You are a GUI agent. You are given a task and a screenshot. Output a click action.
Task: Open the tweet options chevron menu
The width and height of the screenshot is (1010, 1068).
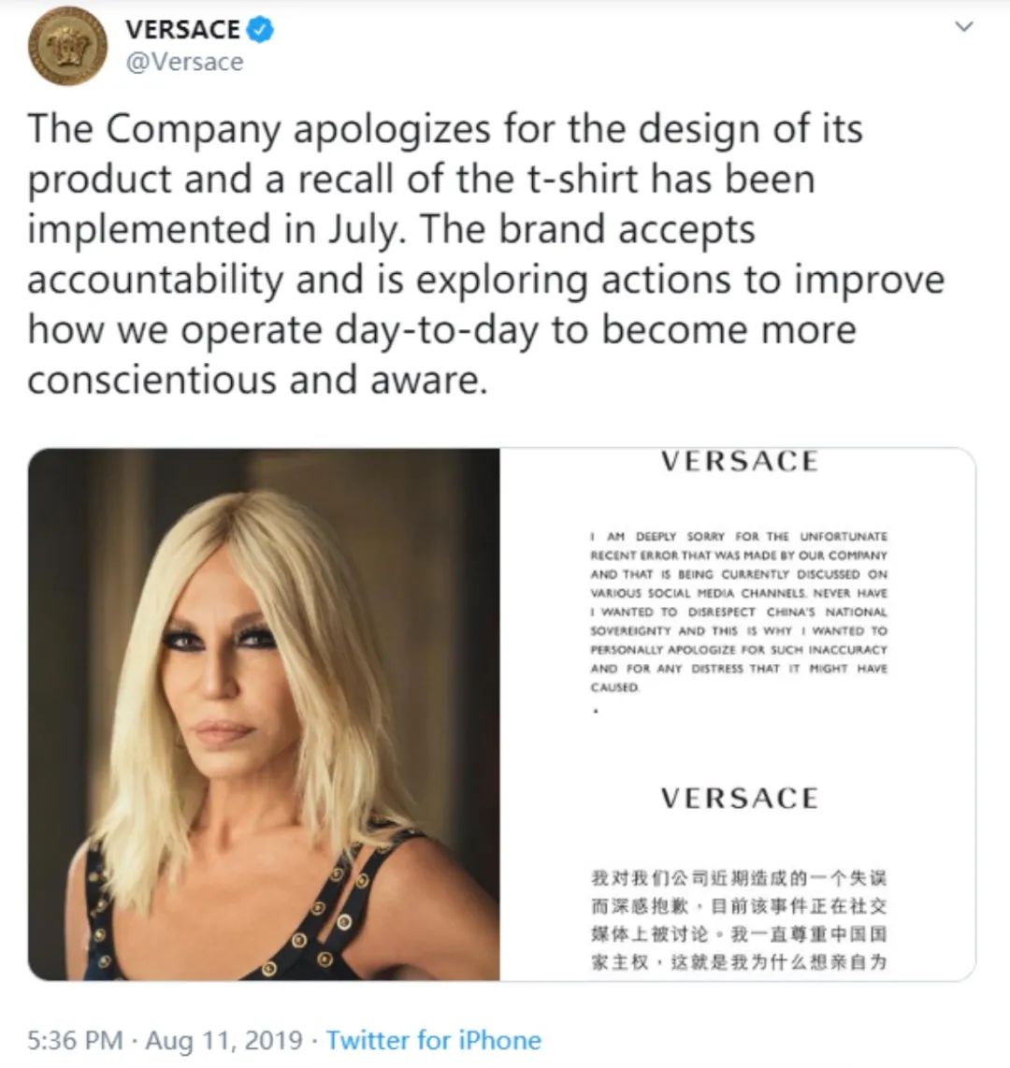[x=963, y=26]
